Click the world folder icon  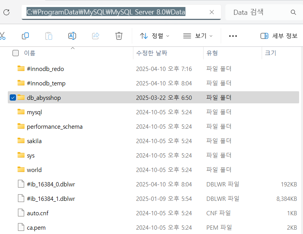point(21,170)
